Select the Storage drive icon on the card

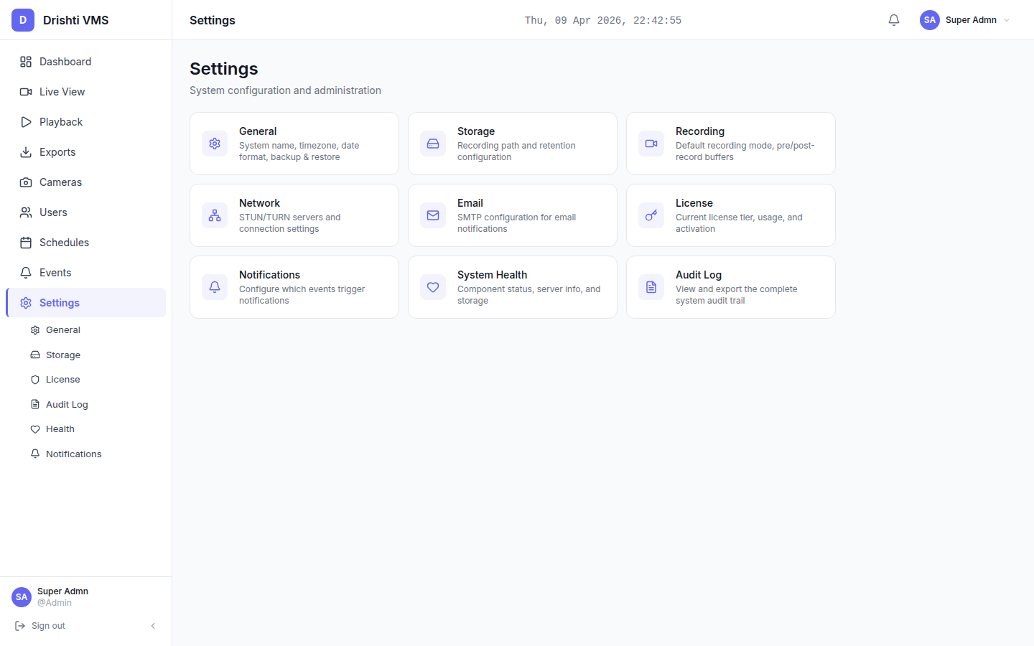click(432, 144)
